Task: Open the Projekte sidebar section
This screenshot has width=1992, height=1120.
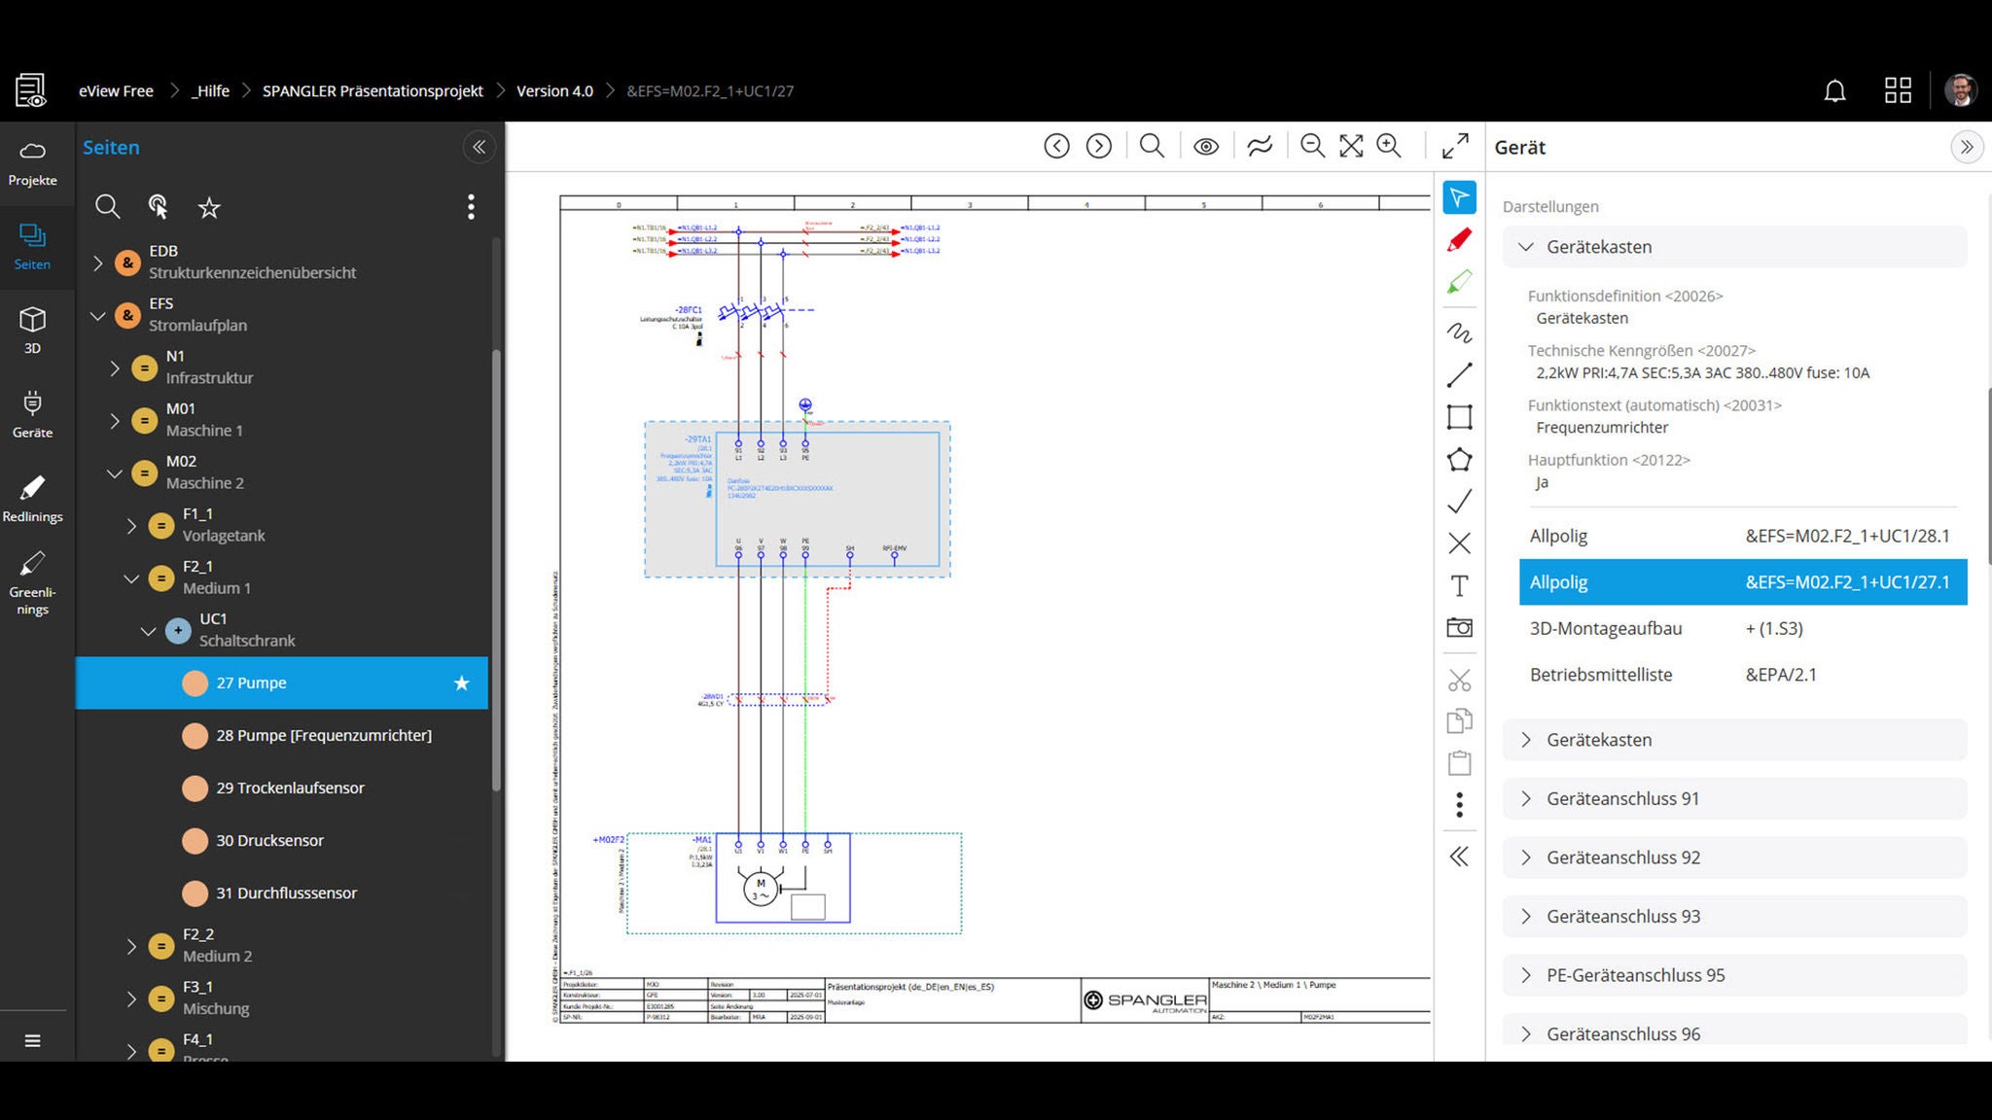Action: pos(32,163)
